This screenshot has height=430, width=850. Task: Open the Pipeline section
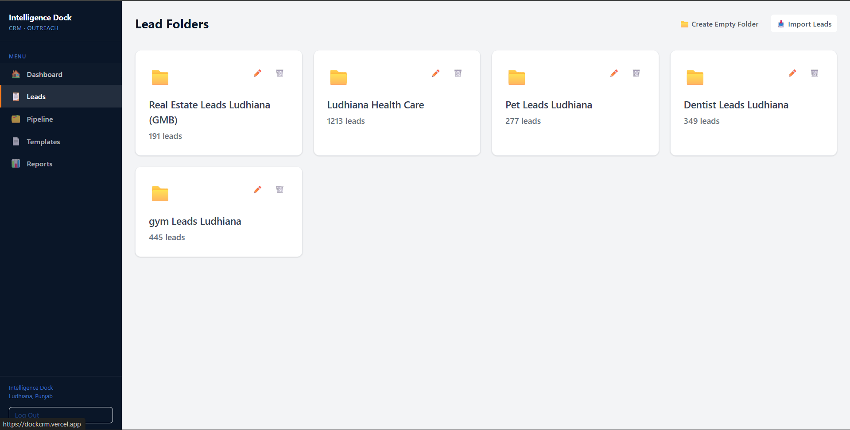click(61, 119)
